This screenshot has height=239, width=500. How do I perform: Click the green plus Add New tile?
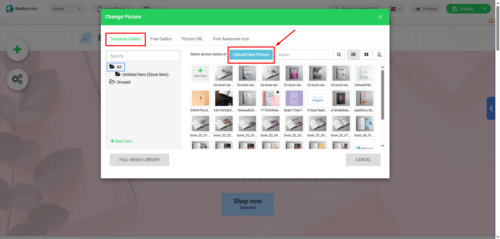[x=200, y=73]
